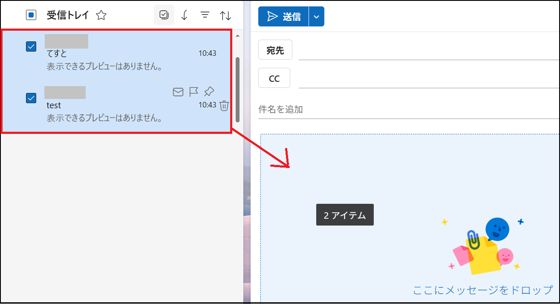The image size is (560, 304).
Task: Flag the test email message
Action: tap(193, 91)
